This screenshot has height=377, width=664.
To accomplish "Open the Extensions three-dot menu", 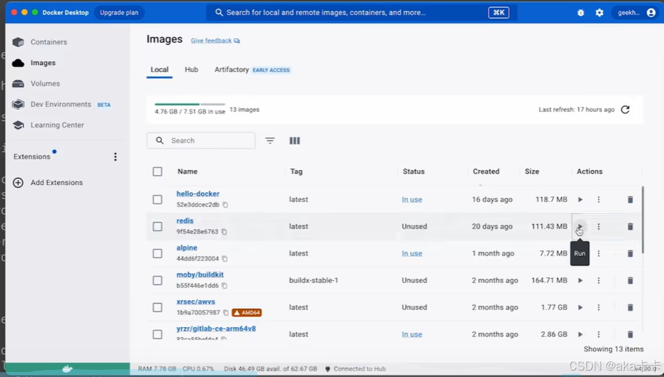I will coord(116,157).
